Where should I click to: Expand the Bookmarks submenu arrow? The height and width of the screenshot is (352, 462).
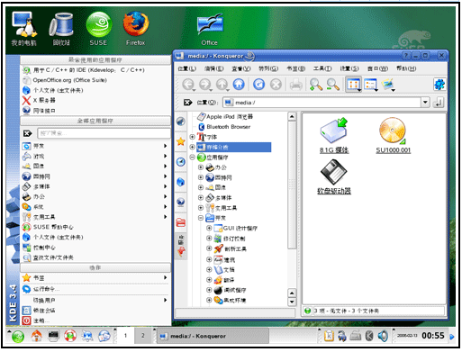click(165, 278)
